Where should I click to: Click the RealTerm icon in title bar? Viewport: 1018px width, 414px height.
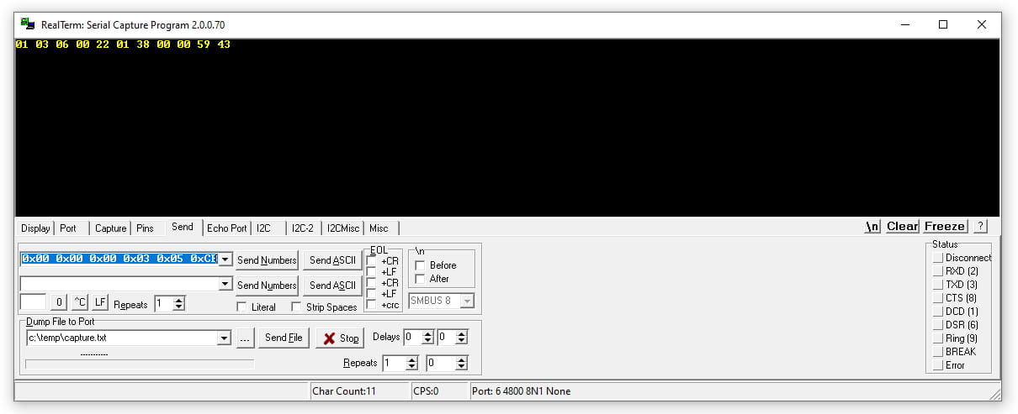(x=28, y=24)
